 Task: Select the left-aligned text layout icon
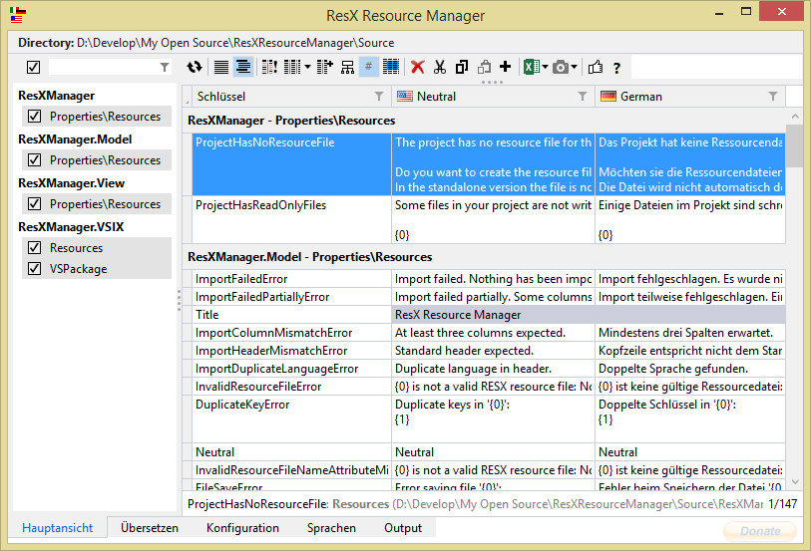click(x=221, y=67)
